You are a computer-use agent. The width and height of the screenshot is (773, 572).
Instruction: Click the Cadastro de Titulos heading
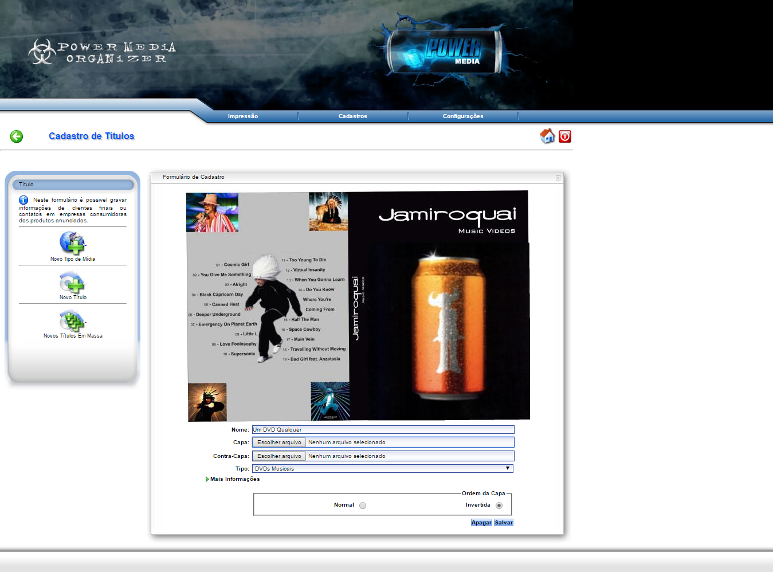click(x=91, y=136)
